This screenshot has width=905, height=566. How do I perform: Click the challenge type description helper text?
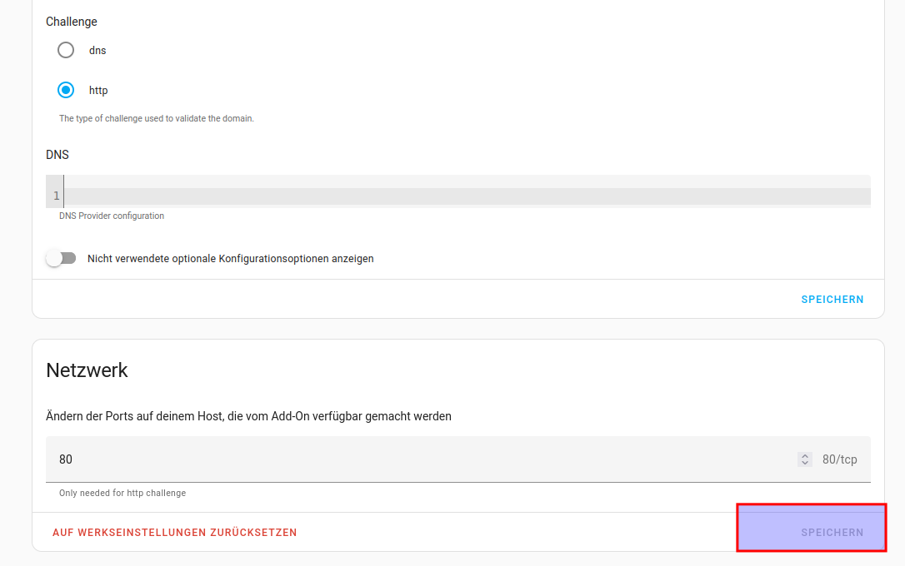(x=156, y=119)
